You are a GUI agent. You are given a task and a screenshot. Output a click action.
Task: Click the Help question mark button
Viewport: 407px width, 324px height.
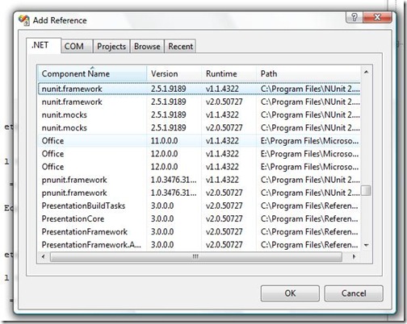click(x=355, y=18)
